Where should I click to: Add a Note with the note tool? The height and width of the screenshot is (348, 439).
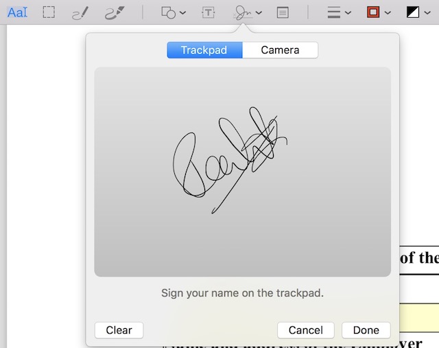point(282,12)
